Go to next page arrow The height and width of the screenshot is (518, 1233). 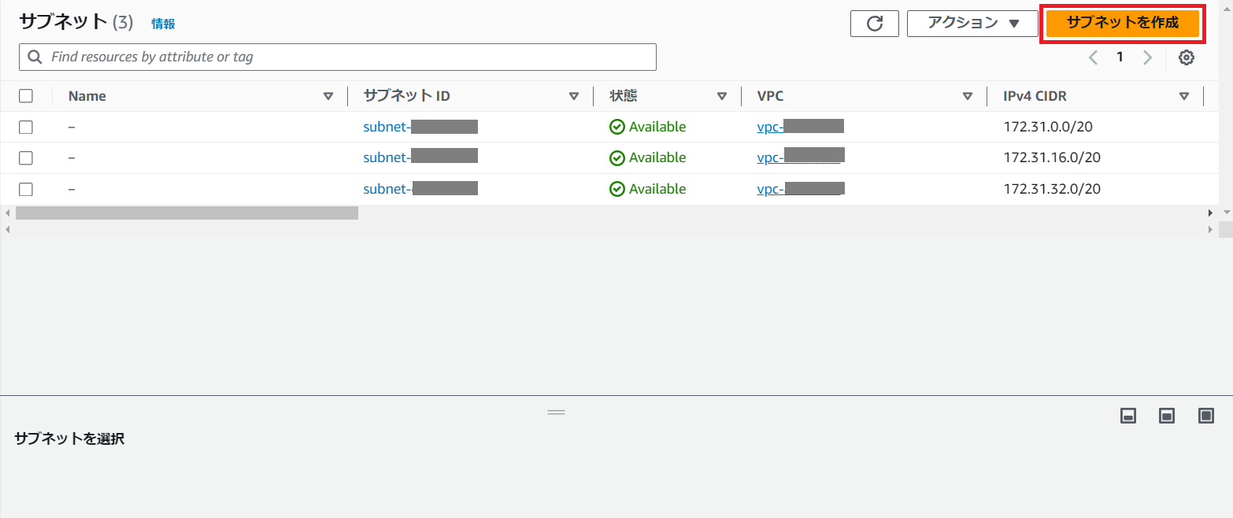click(x=1147, y=57)
